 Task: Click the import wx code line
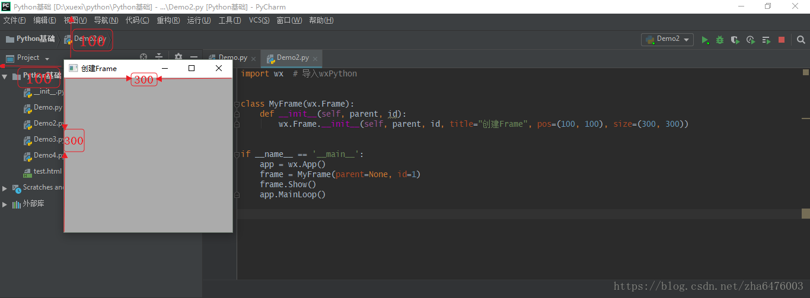pos(299,74)
